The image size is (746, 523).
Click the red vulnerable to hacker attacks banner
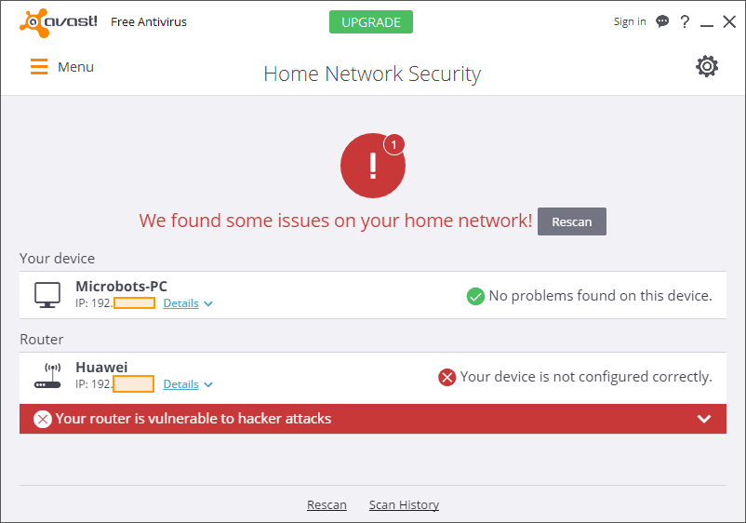coord(373,419)
